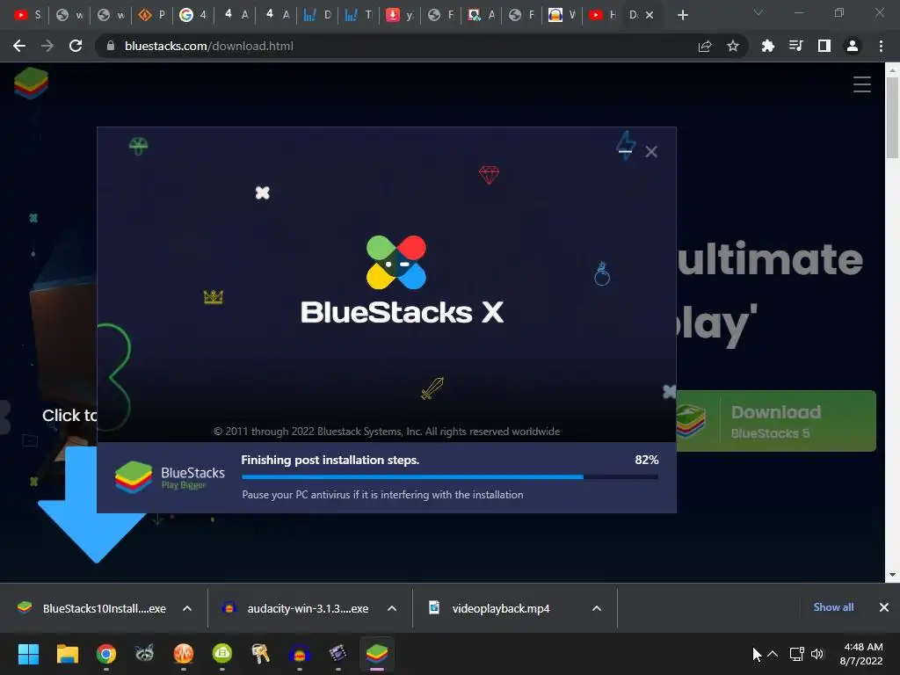900x675 pixels.
Task: Switch to the Google tab with G icon
Action: 192,15
